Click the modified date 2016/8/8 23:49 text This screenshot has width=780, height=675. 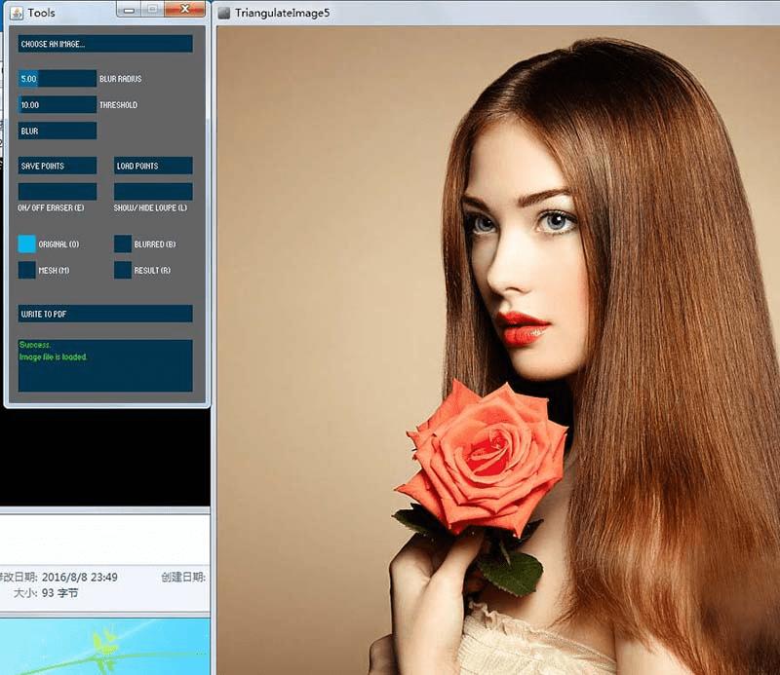click(x=80, y=577)
